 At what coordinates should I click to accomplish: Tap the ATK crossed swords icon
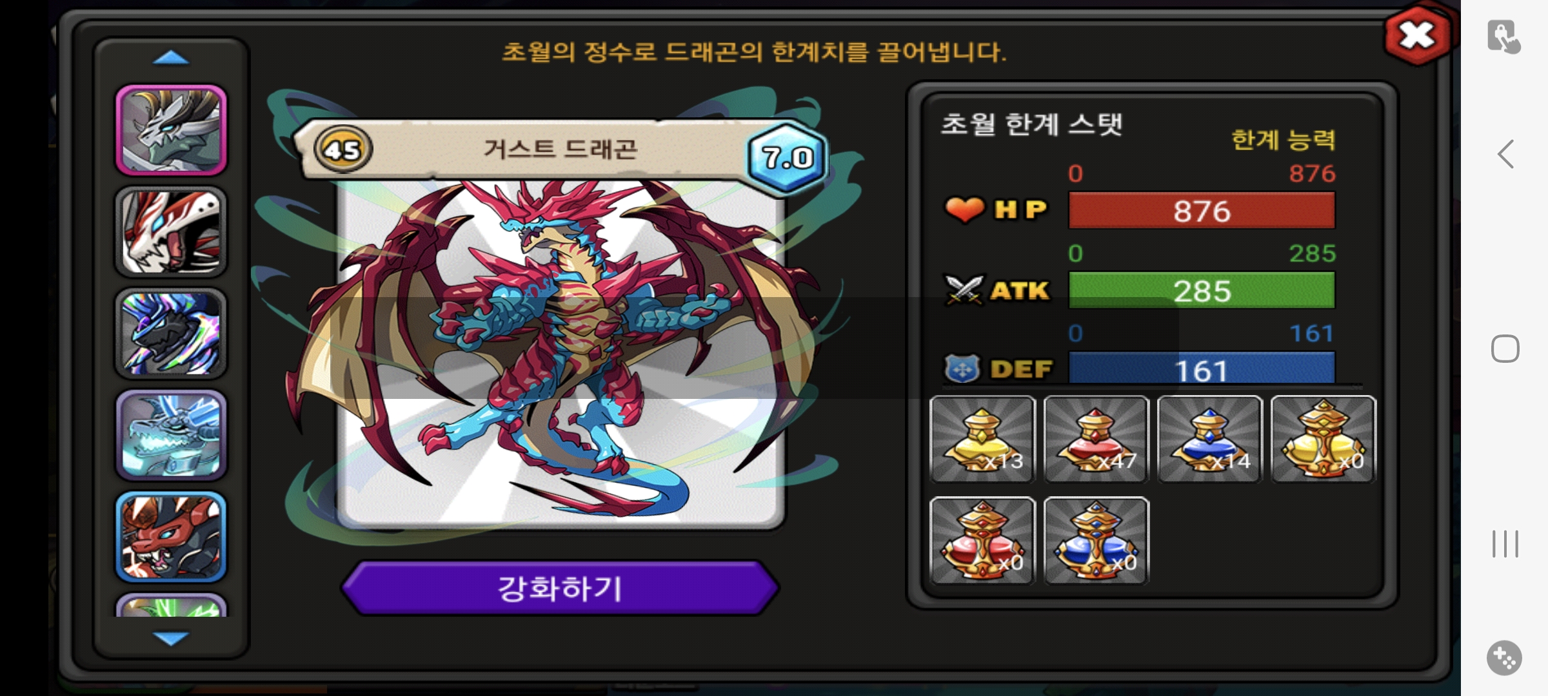pos(964,290)
